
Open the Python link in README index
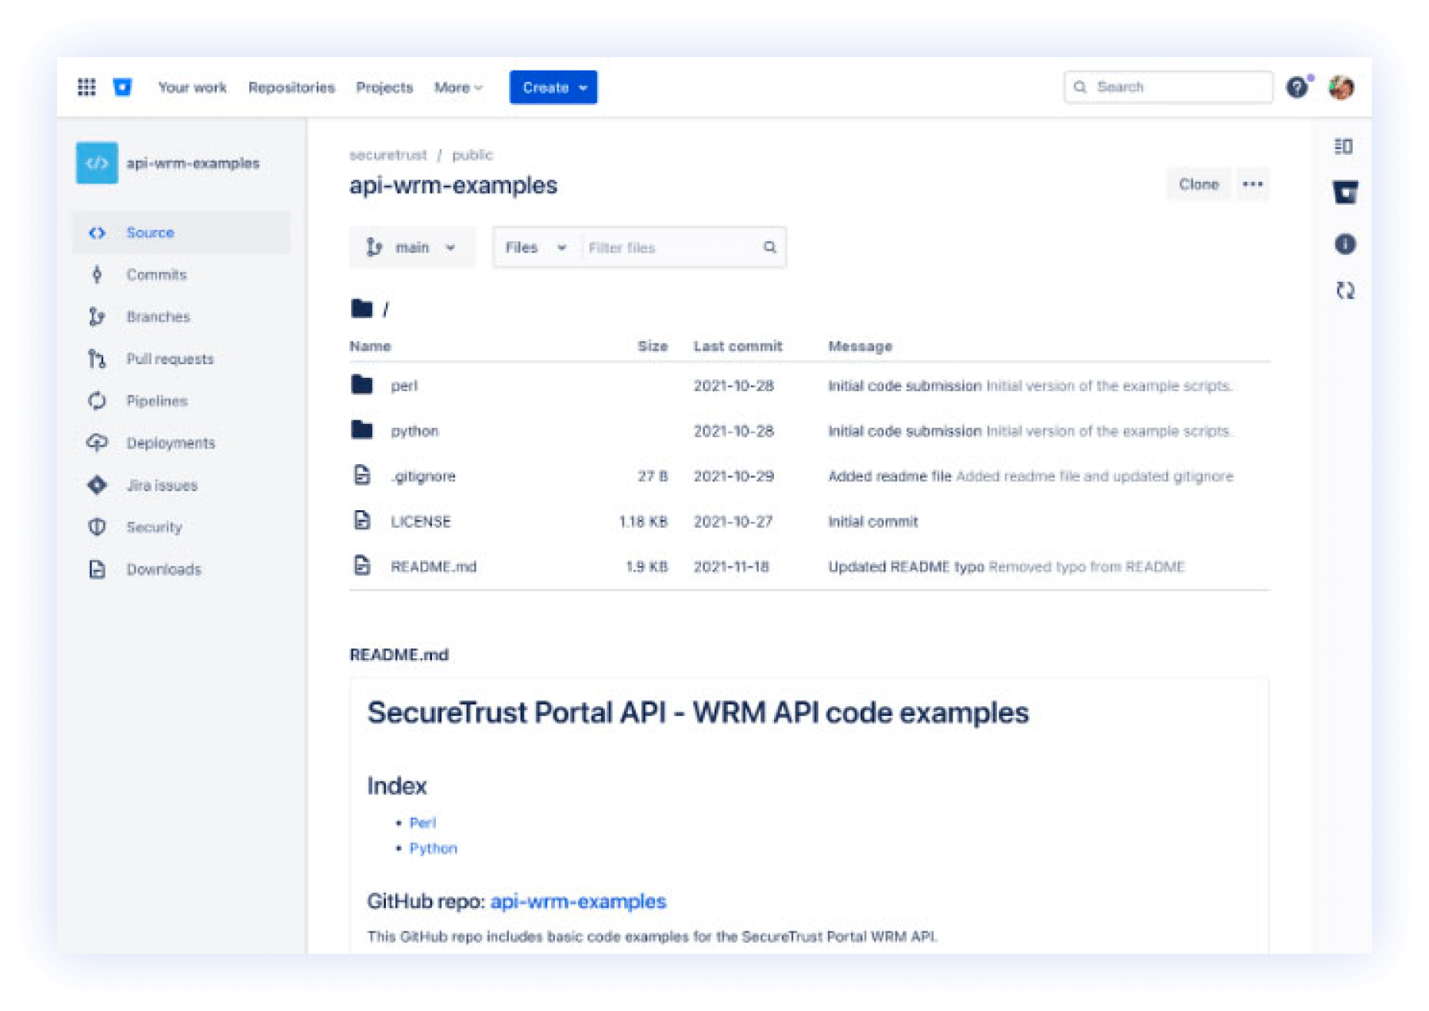(433, 848)
